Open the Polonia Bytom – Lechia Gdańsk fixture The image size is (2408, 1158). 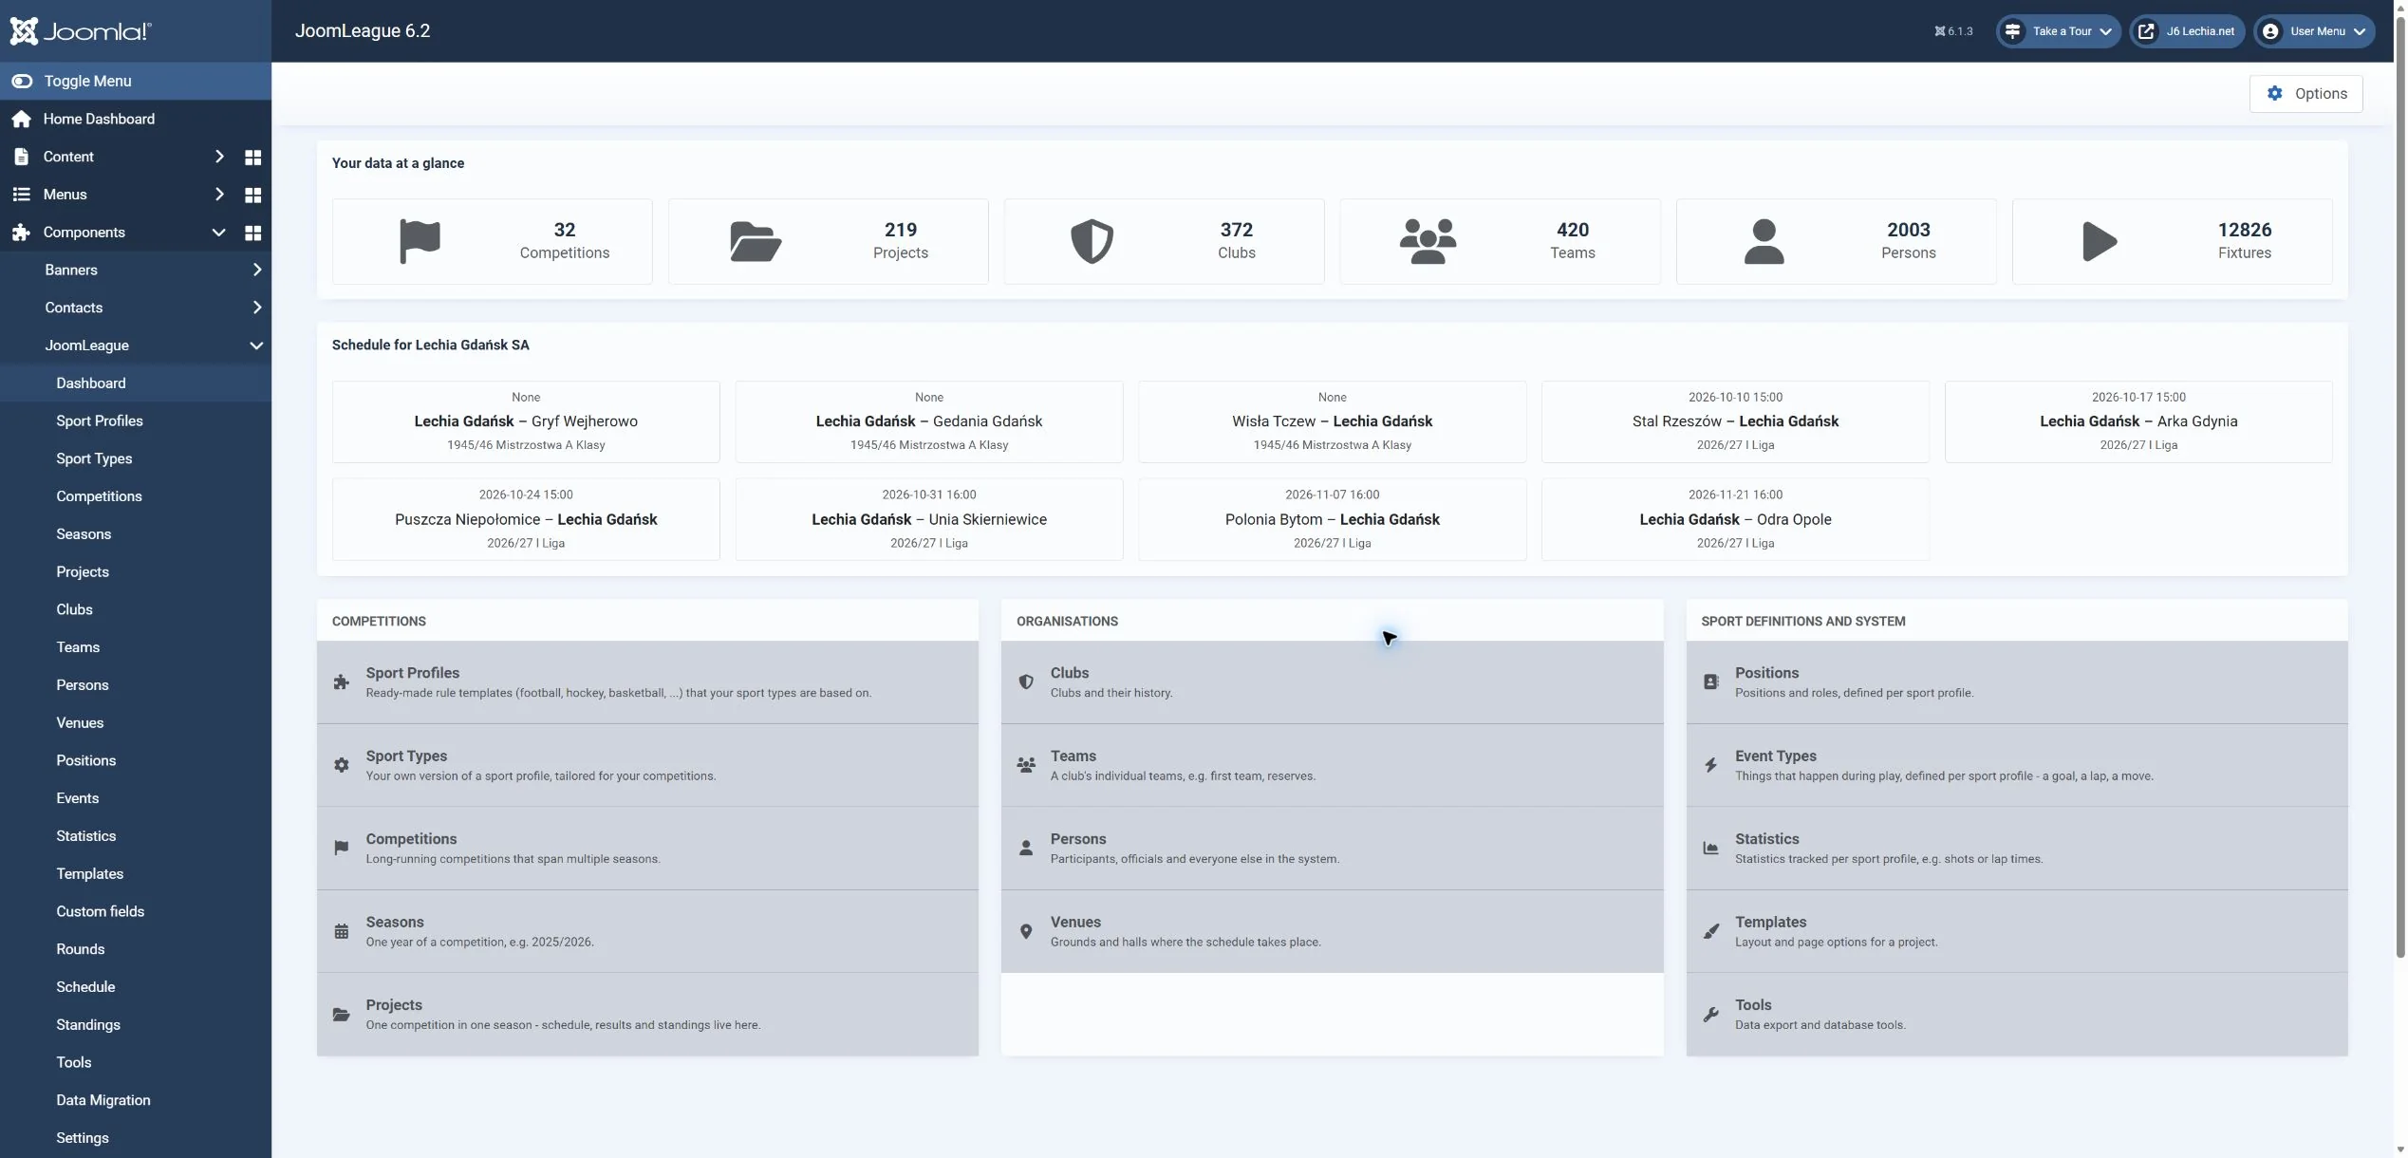pos(1332,519)
